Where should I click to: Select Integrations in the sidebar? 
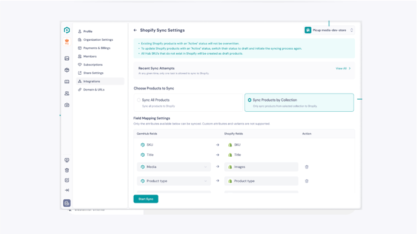[x=100, y=81]
